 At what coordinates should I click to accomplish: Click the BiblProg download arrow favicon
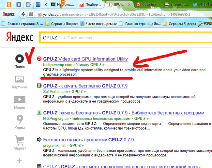[39, 112]
